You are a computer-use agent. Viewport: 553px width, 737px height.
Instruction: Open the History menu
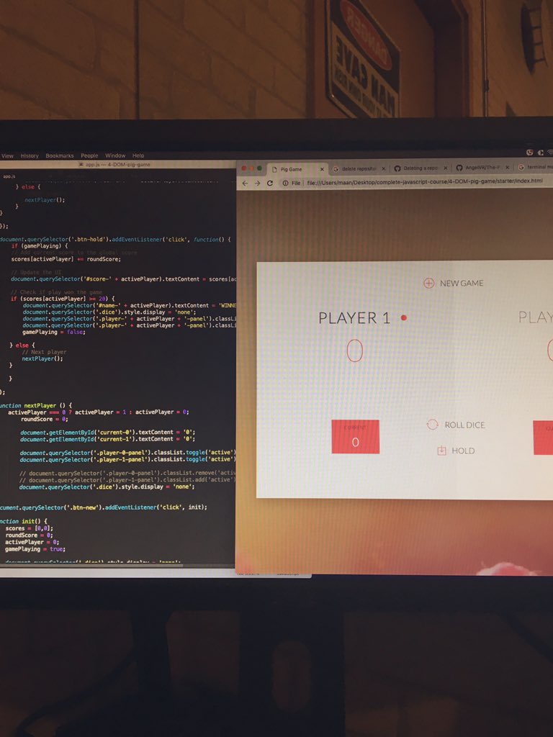30,155
